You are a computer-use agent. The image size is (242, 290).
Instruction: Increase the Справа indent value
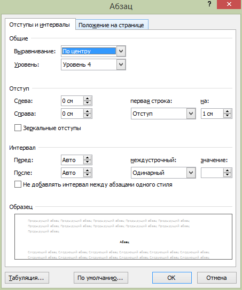(x=87, y=111)
